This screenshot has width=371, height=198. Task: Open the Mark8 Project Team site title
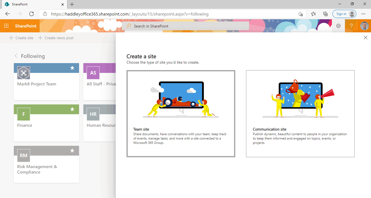pyautogui.click(x=37, y=84)
